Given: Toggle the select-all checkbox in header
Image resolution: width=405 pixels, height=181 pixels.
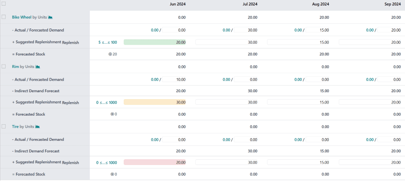Looking at the screenshot, I should (x=4, y=3).
